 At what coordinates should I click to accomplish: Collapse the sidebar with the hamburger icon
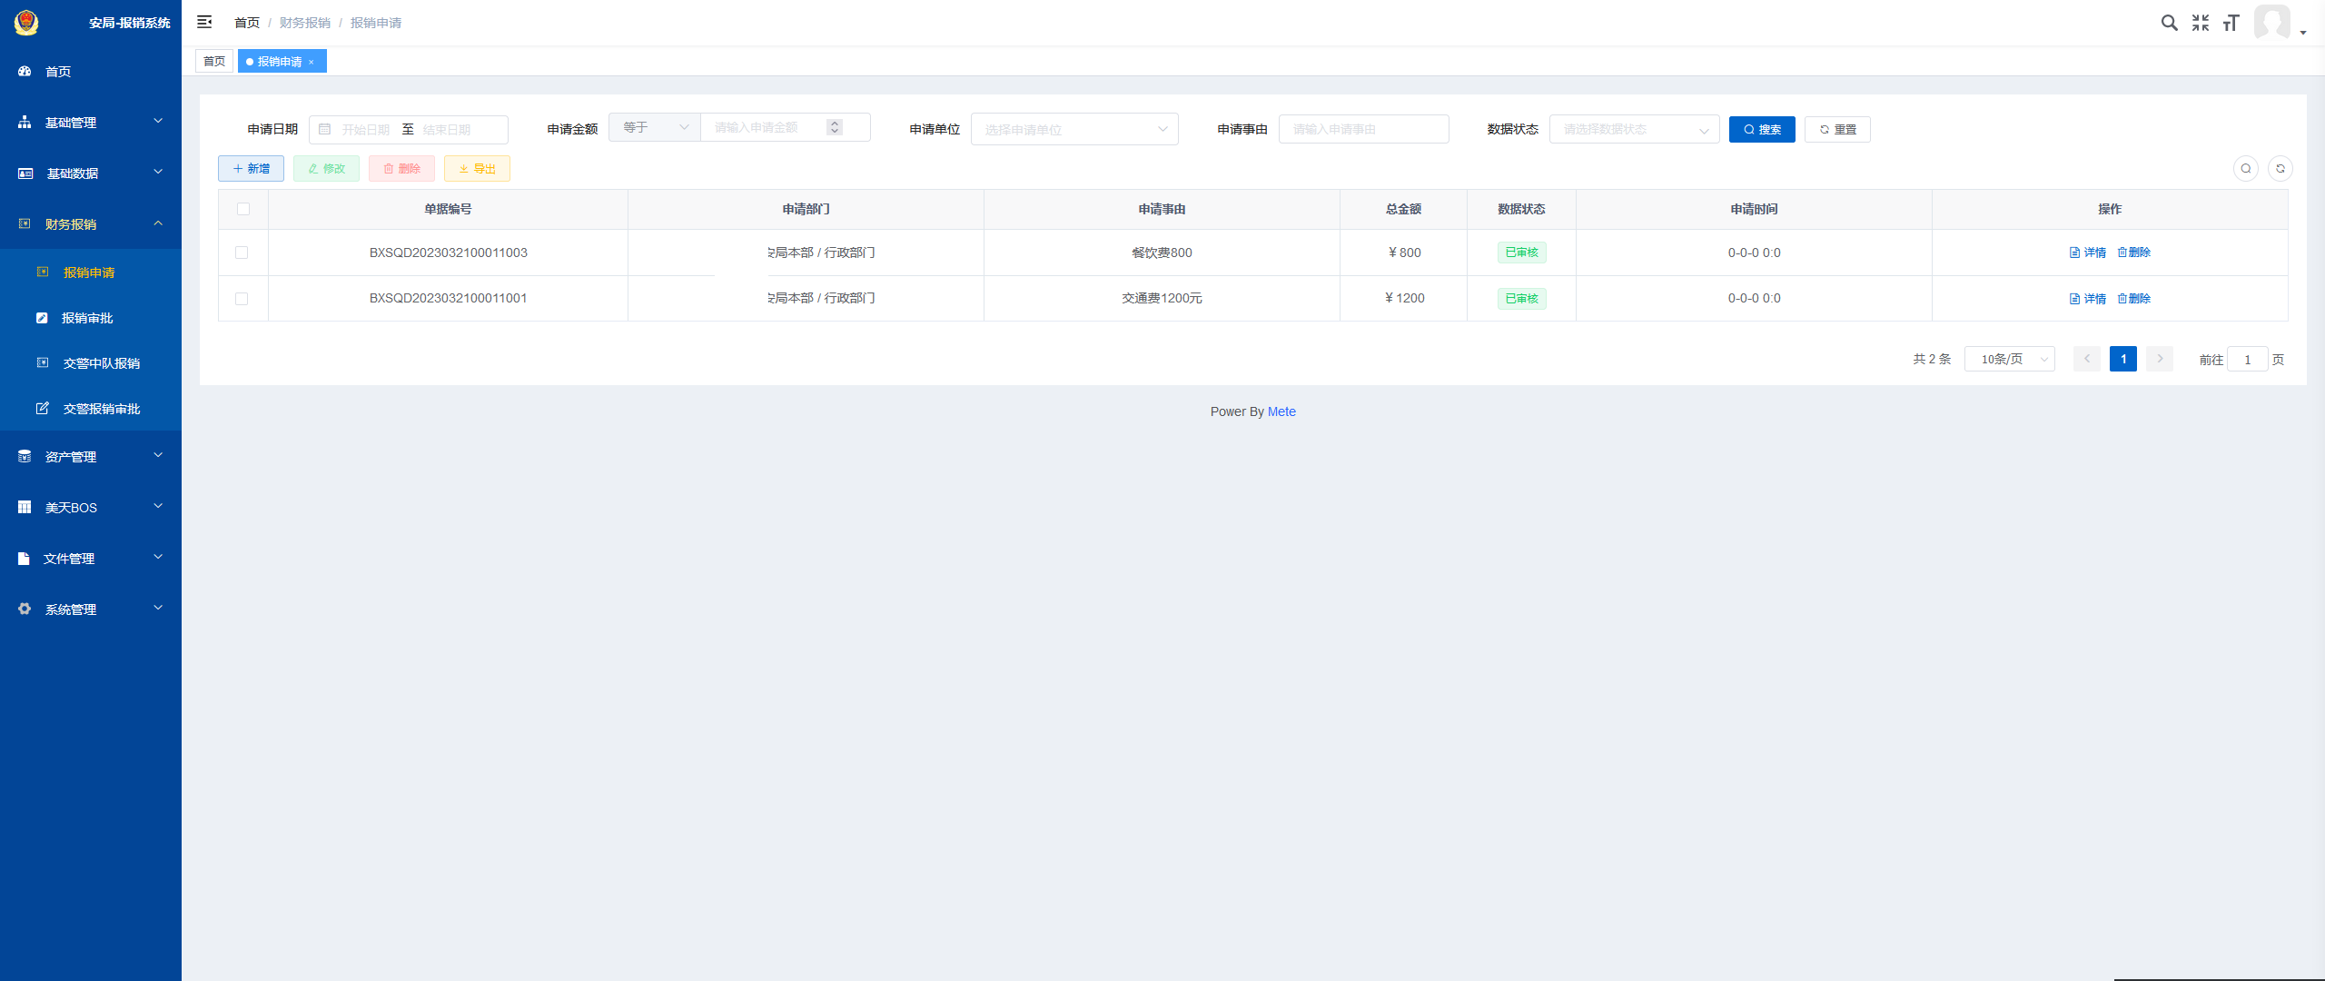click(x=204, y=22)
